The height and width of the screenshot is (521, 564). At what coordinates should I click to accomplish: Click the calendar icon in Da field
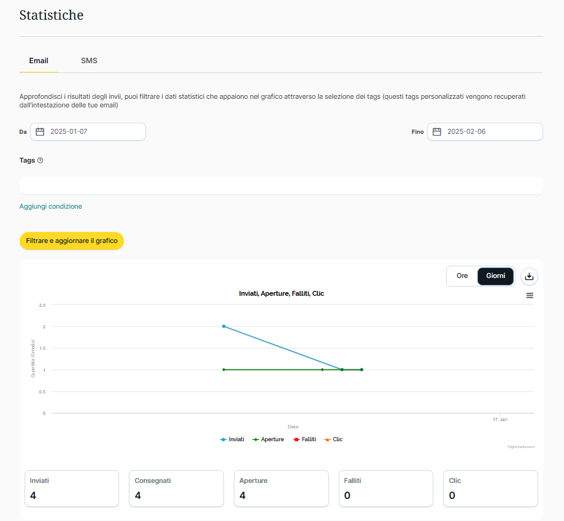click(40, 131)
